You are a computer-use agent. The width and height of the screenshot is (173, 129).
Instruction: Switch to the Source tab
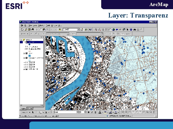point(30,109)
